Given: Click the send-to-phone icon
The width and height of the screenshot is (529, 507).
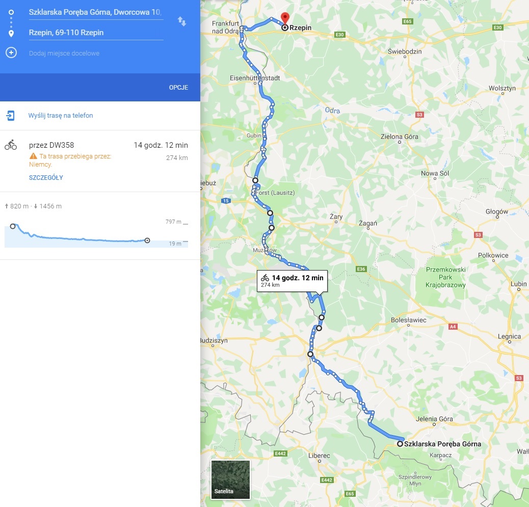Looking at the screenshot, I should (x=11, y=115).
